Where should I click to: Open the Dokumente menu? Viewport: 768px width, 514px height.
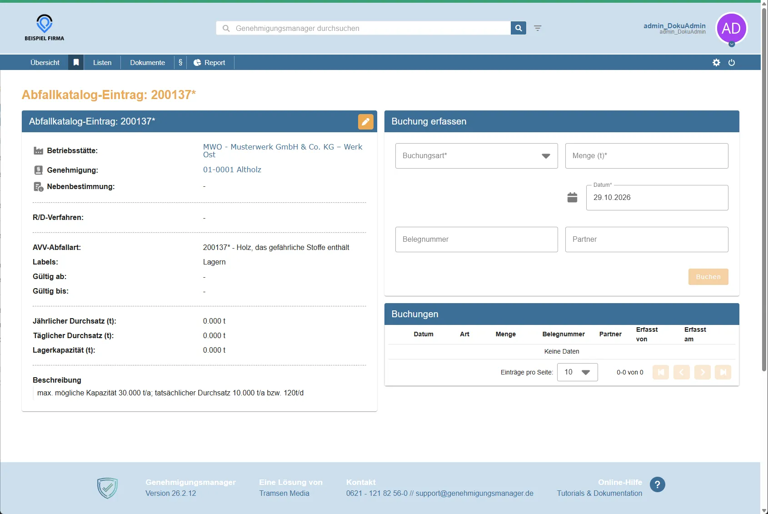[148, 62]
